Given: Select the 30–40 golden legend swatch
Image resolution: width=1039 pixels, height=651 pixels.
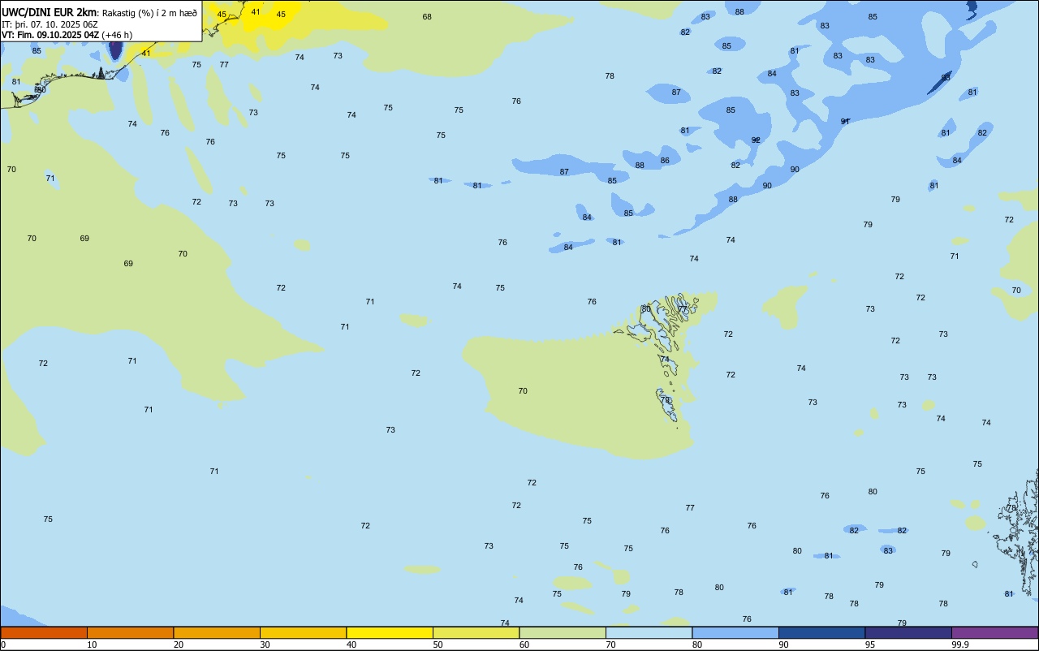Looking at the screenshot, I should (x=303, y=632).
